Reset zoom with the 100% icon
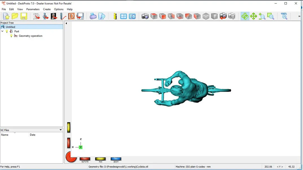The width and height of the screenshot is (303, 170). click(284, 16)
